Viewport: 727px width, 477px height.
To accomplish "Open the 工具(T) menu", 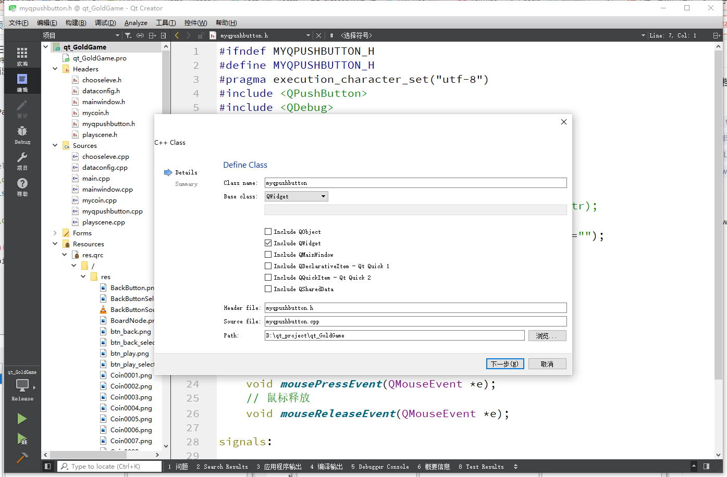I will tap(166, 23).
